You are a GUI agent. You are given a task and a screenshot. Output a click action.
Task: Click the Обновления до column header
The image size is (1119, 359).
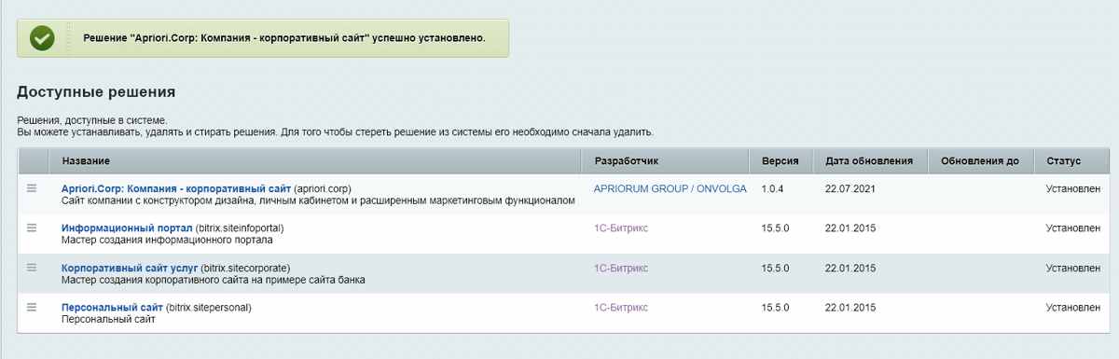[x=980, y=161]
